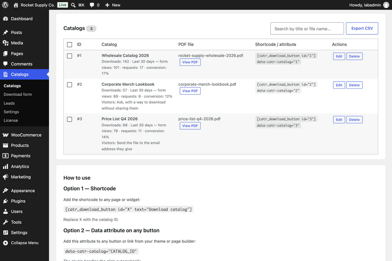
Task: Click the Payments dollar icon
Action: click(5, 156)
